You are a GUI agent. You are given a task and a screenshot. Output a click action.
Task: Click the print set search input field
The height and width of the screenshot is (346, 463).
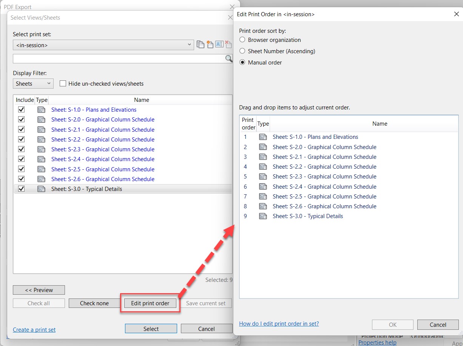tap(119, 58)
